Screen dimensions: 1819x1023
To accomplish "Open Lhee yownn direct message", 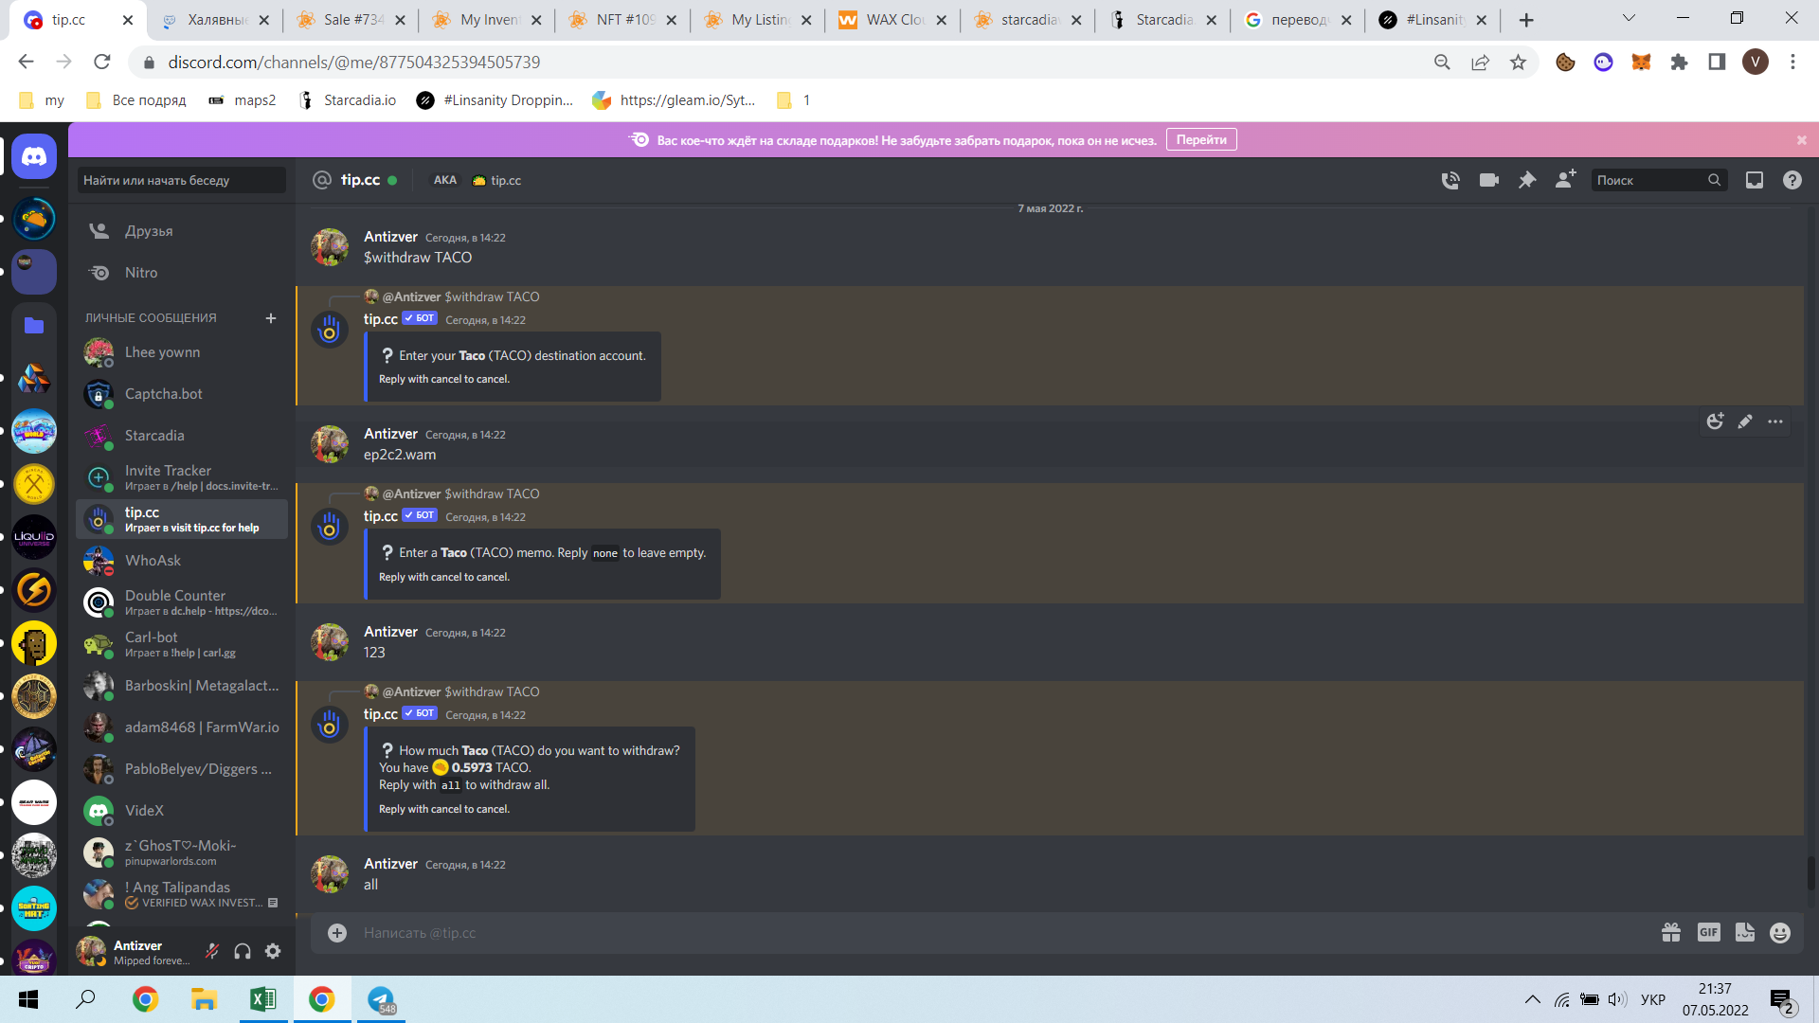I will (x=181, y=352).
